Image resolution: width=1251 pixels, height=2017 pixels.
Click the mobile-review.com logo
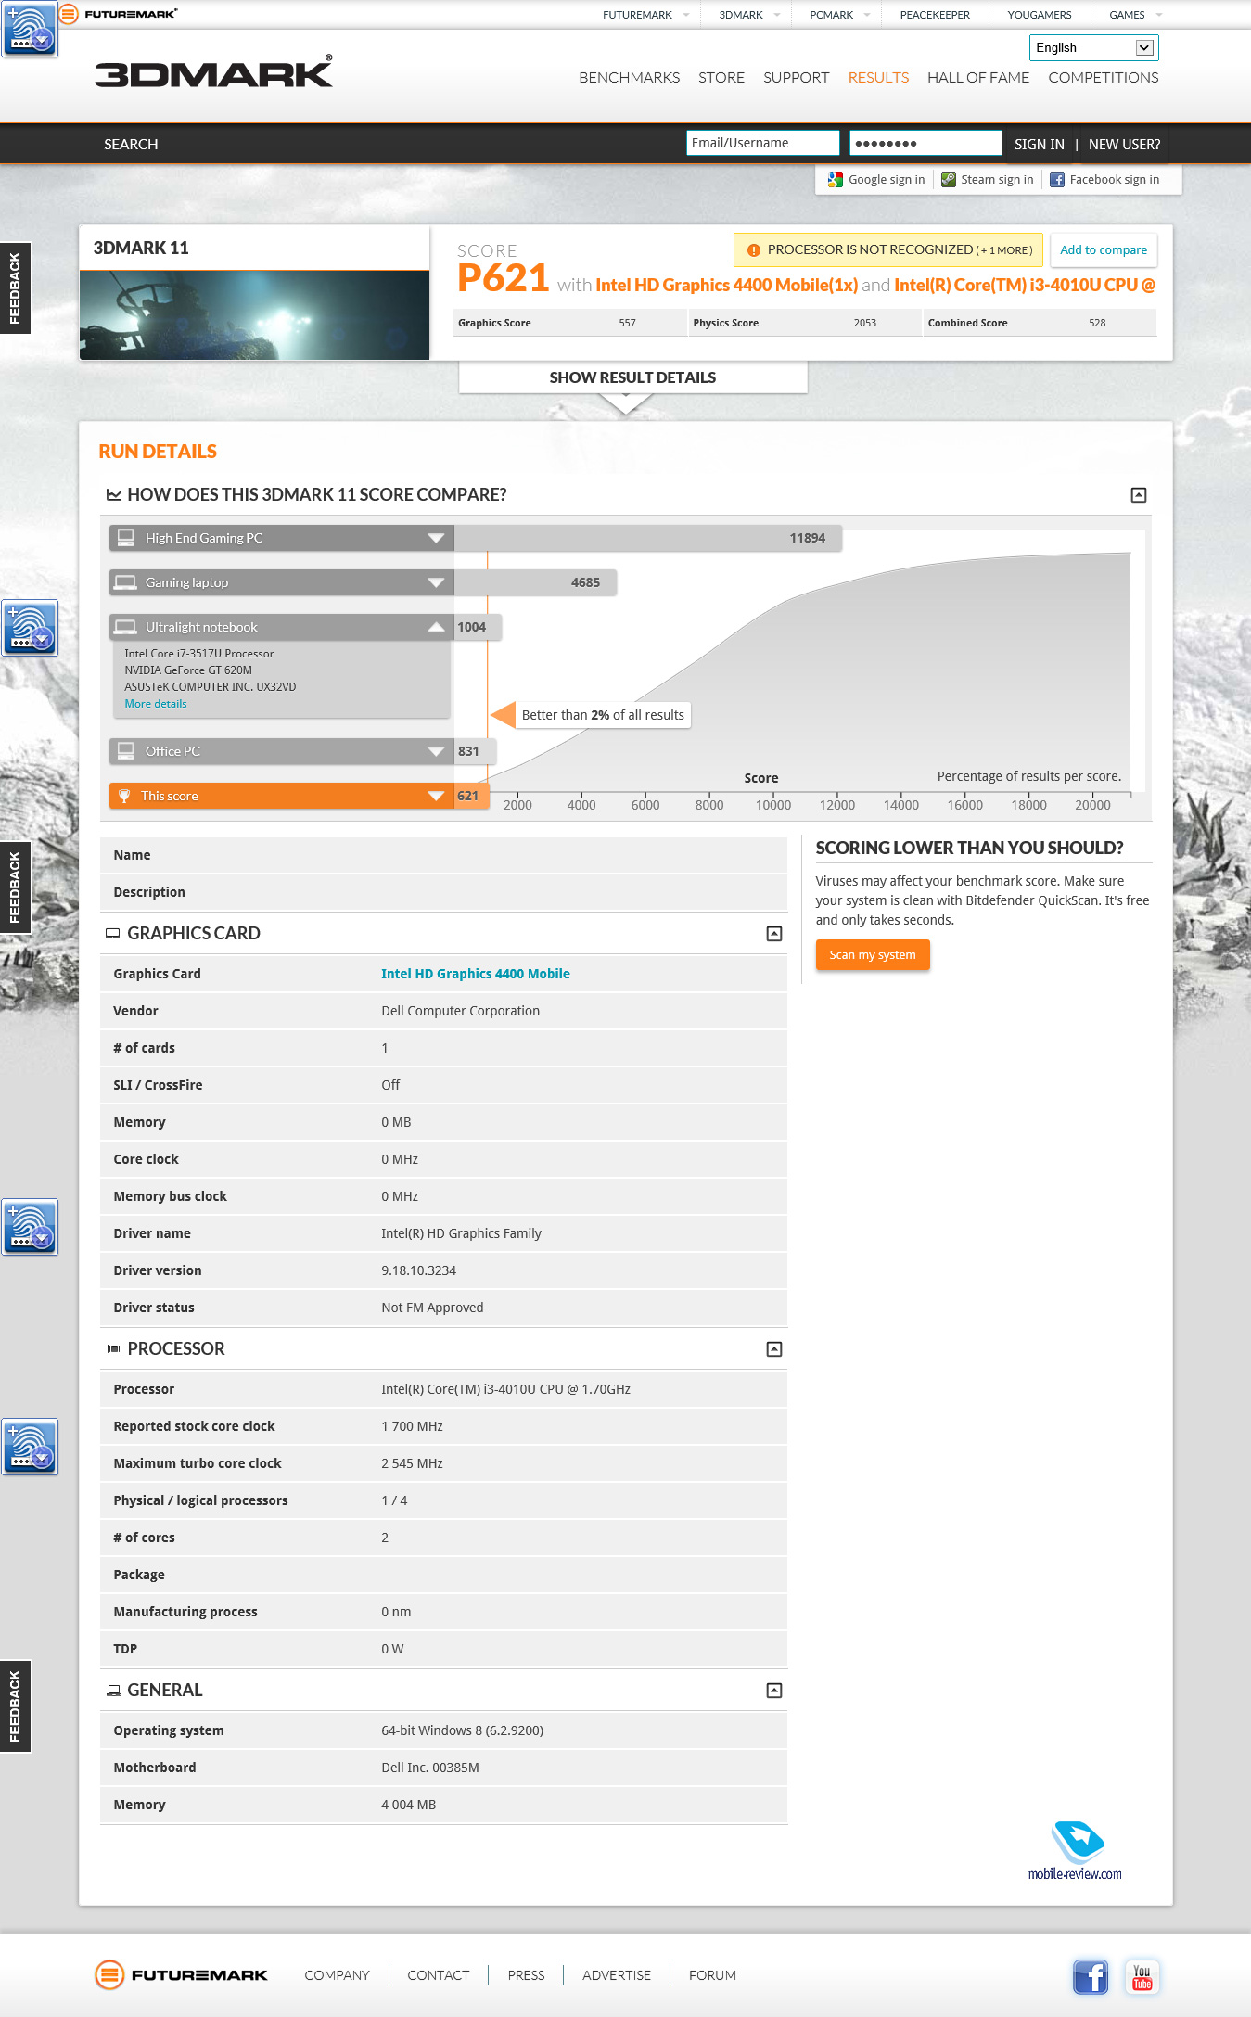pyautogui.click(x=1075, y=1852)
